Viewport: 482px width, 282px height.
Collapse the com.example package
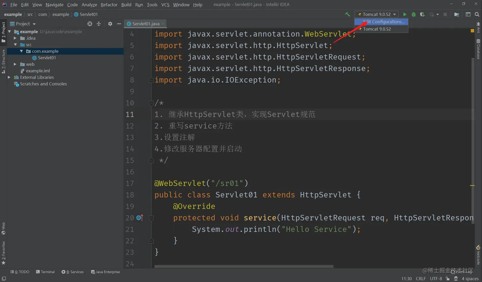pos(21,51)
